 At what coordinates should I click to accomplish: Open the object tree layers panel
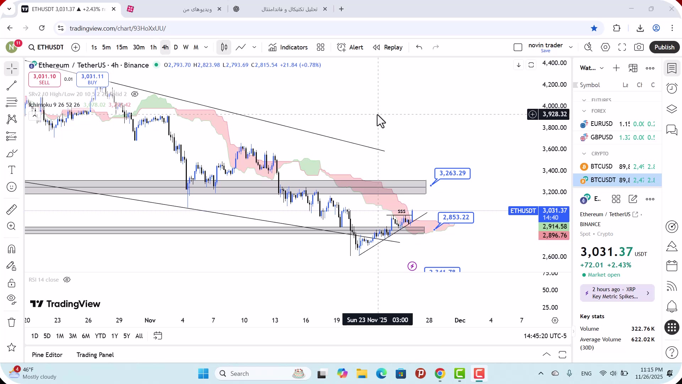point(672,109)
